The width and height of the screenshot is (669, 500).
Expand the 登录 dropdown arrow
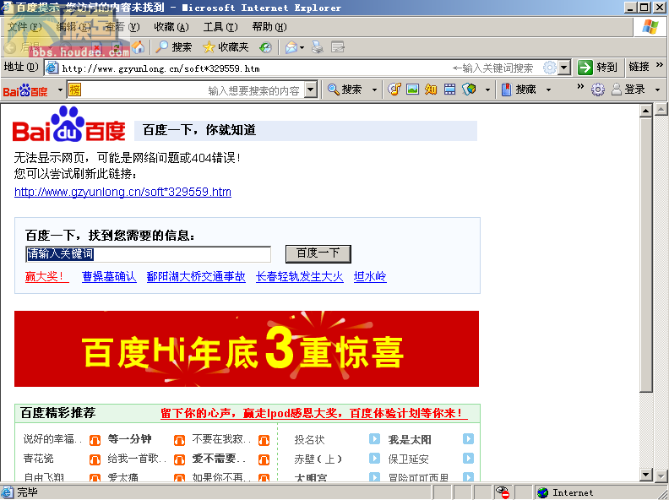click(657, 90)
